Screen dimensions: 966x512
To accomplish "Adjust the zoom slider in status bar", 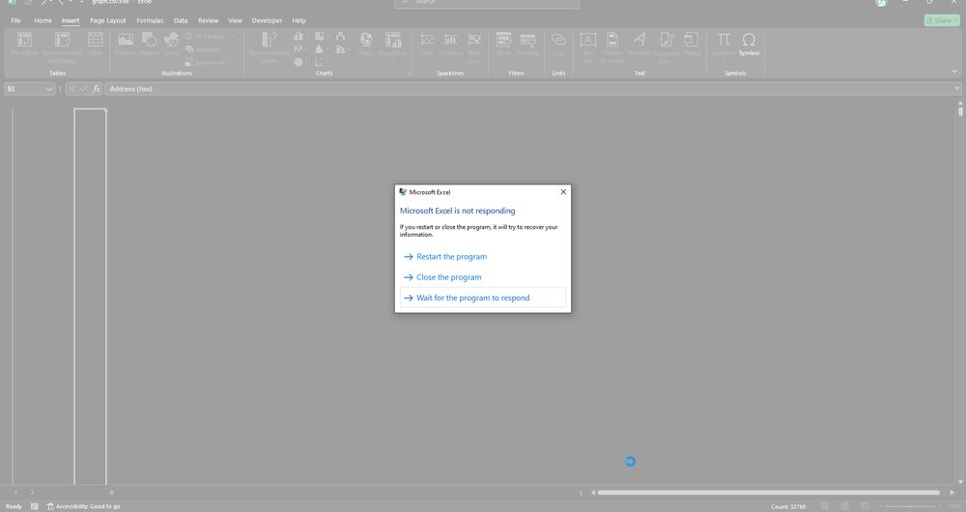I will pyautogui.click(x=910, y=506).
